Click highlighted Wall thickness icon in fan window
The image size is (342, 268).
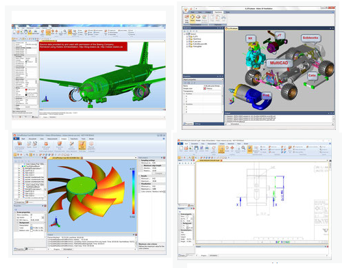[x=82, y=146]
